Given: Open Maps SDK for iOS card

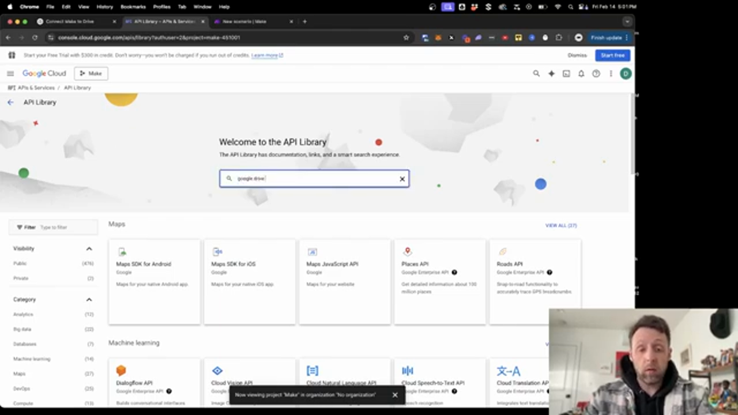Looking at the screenshot, I should tap(250, 282).
